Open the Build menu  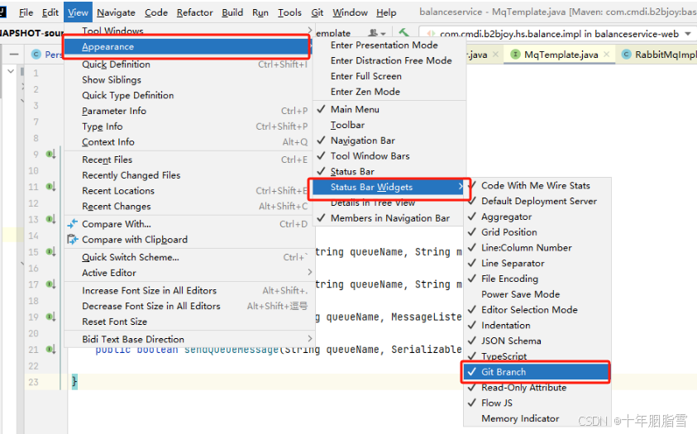pyautogui.click(x=232, y=12)
